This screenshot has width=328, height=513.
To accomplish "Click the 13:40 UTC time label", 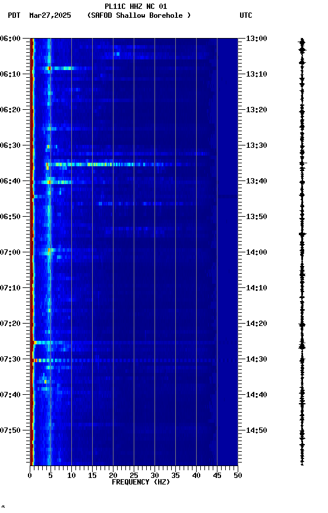I will coord(257,181).
